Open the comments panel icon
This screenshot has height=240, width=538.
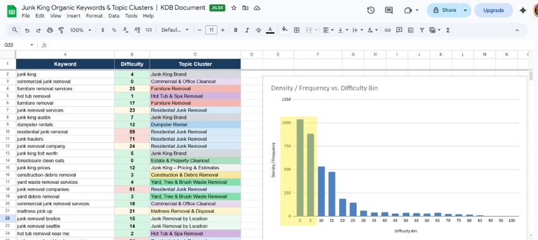[389, 10]
